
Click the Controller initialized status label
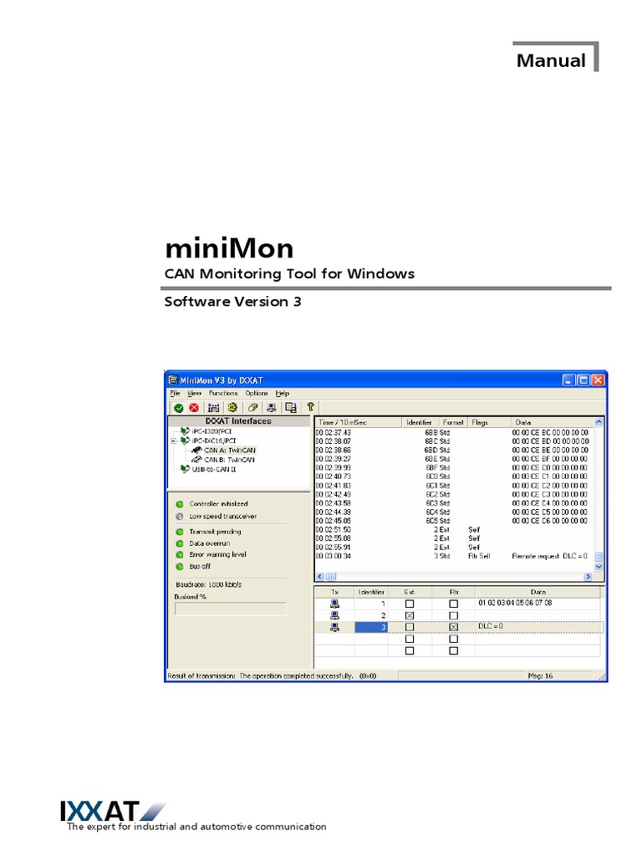[x=218, y=504]
